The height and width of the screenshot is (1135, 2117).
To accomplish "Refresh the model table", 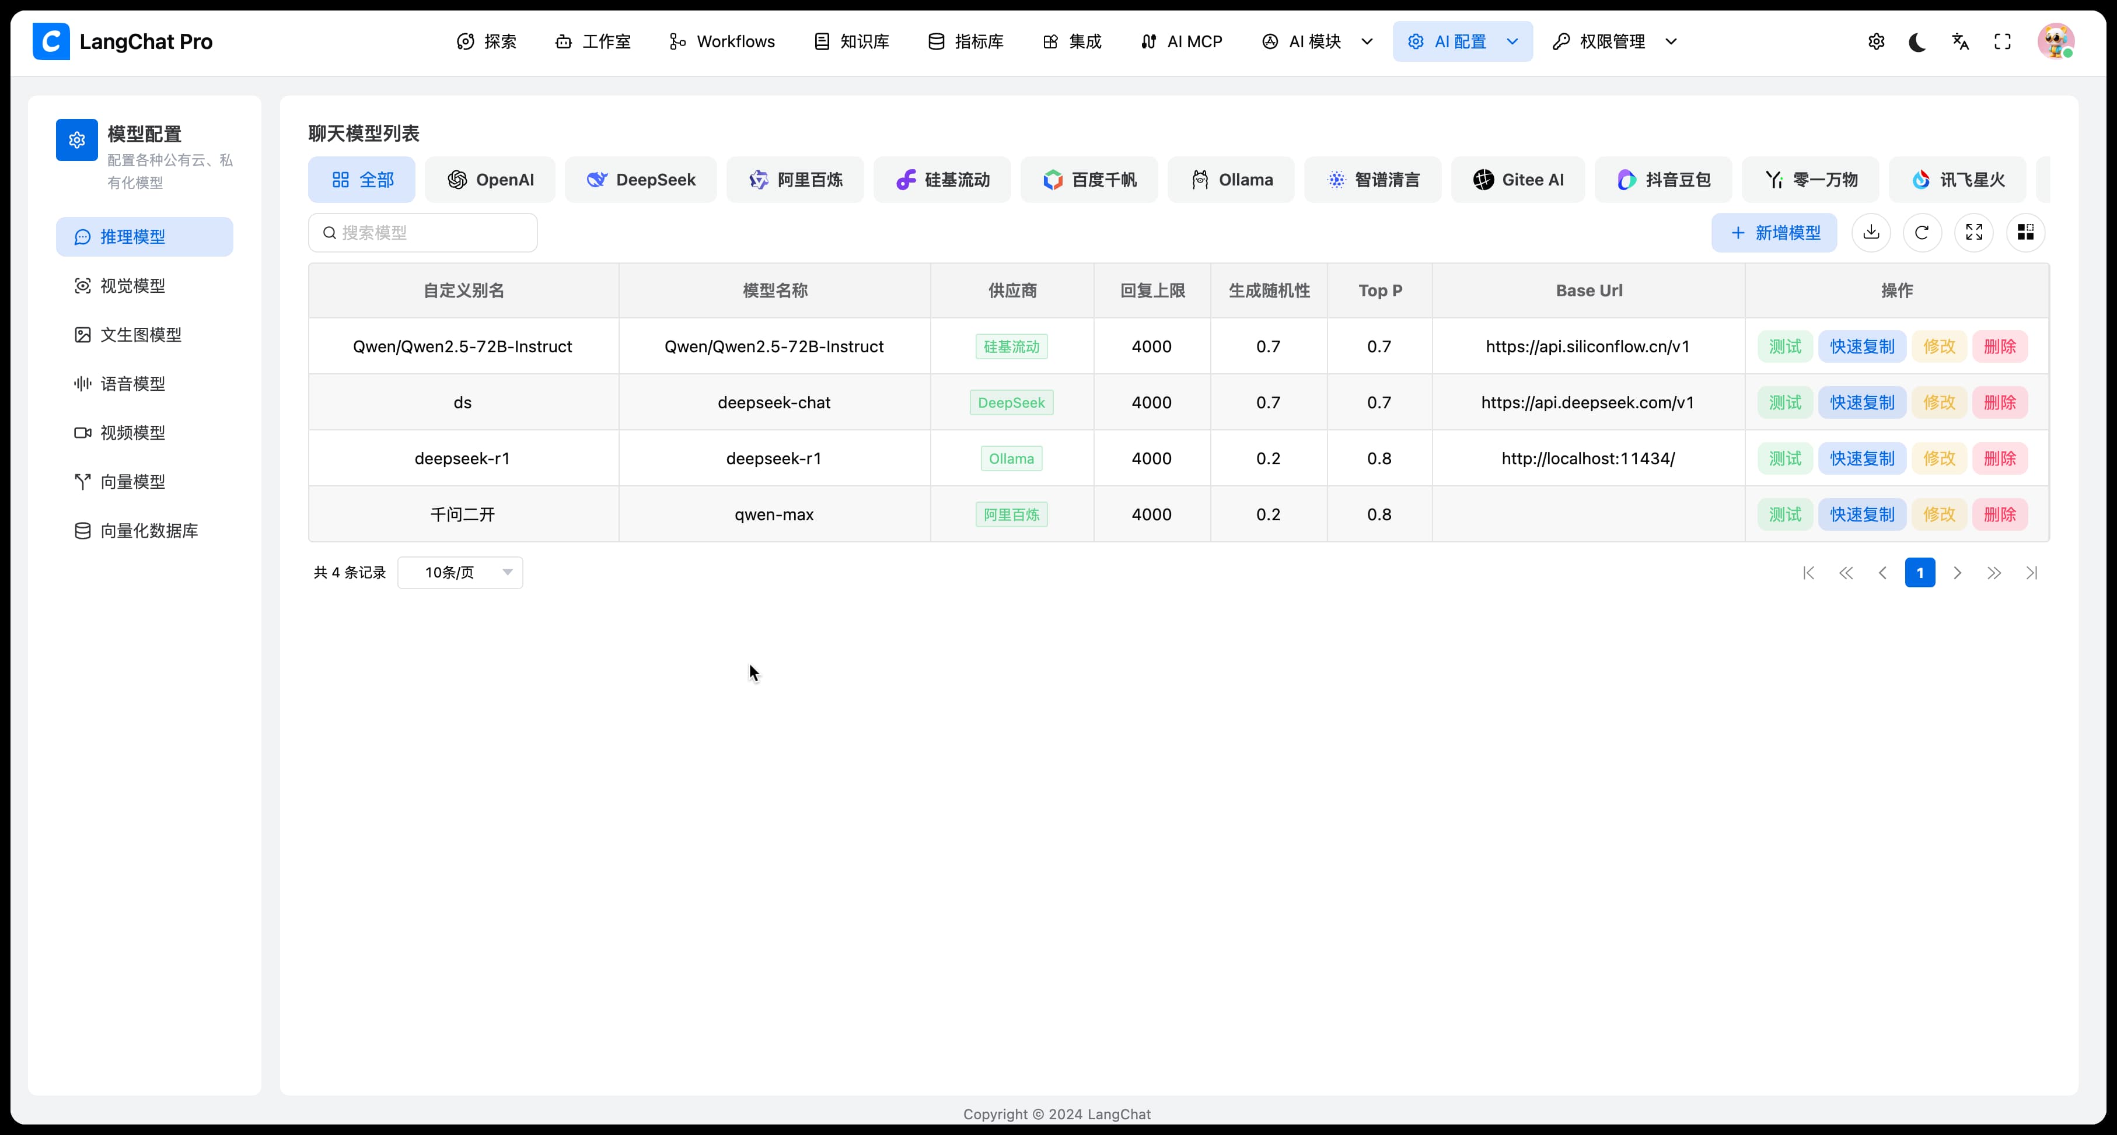I will (x=1922, y=232).
